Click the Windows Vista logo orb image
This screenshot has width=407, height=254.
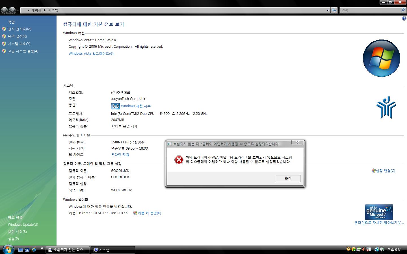(381, 58)
